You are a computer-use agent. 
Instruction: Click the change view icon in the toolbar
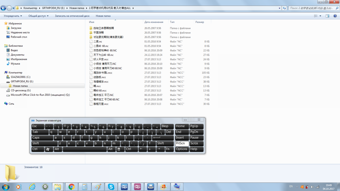[x=316, y=16]
